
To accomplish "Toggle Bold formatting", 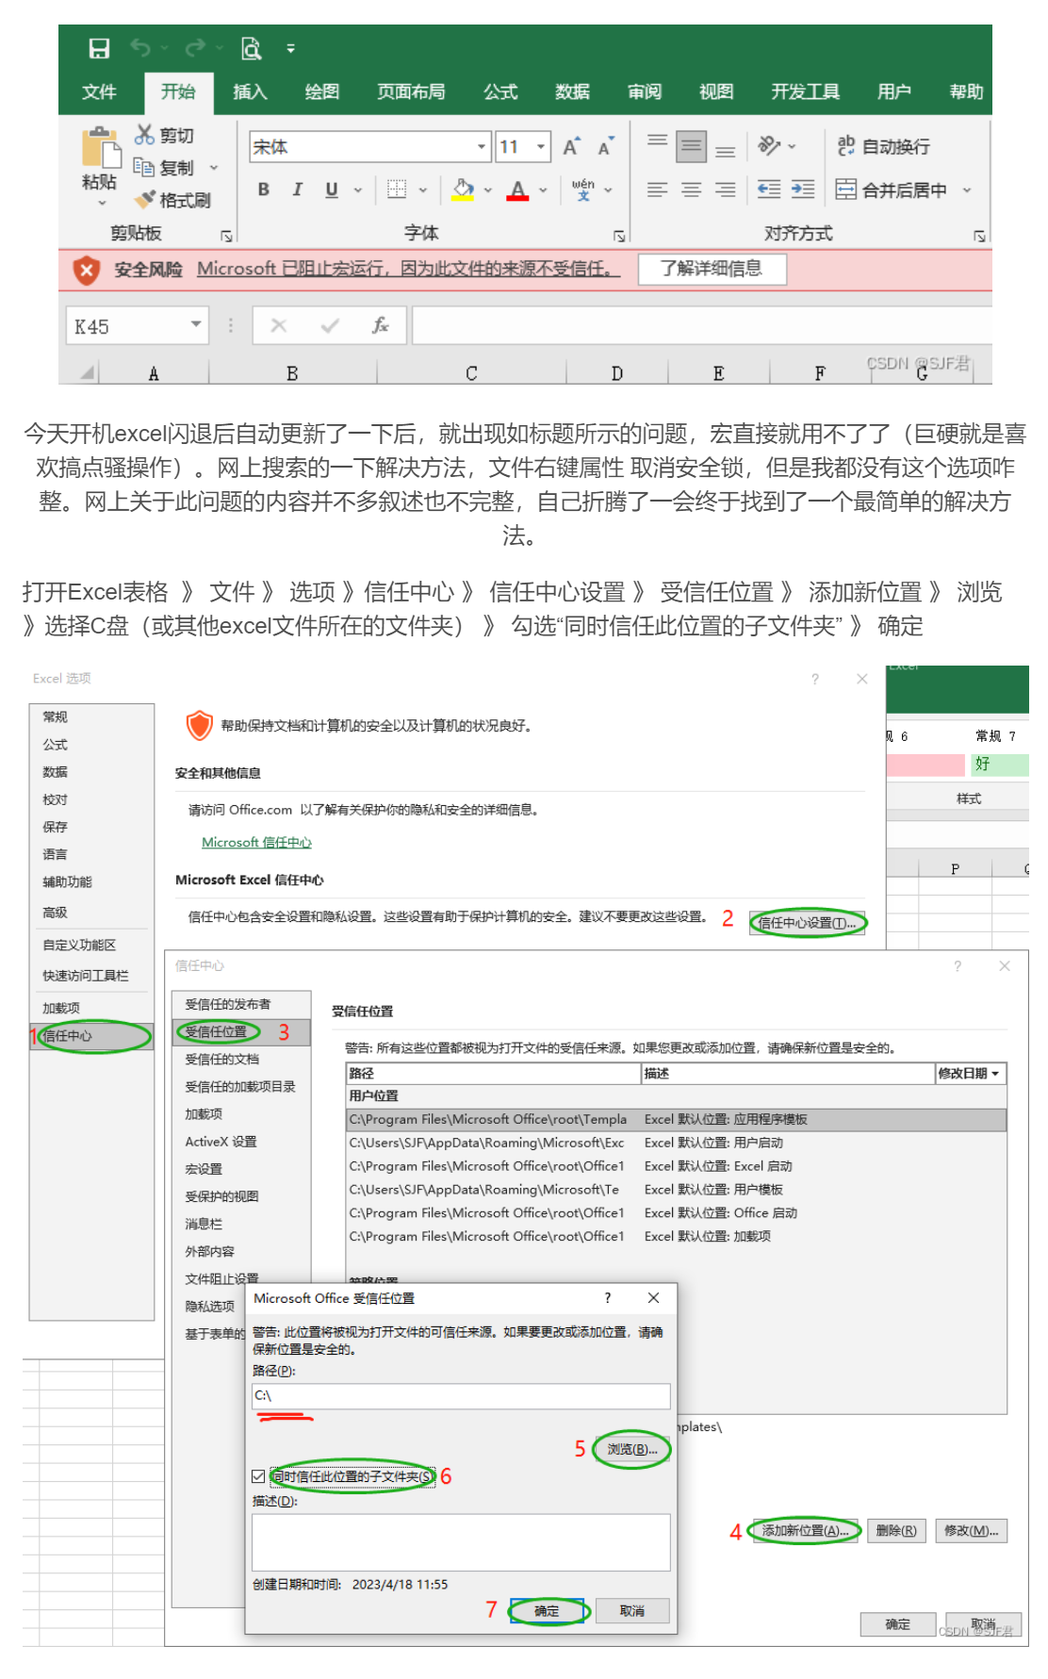I will [264, 189].
